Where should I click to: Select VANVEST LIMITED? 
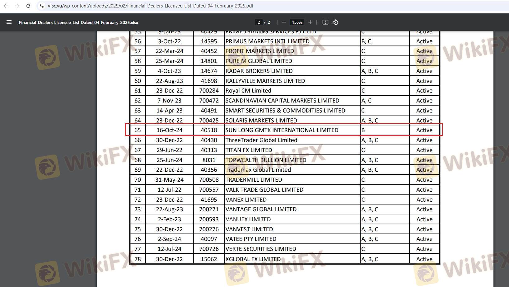pyautogui.click(x=249, y=229)
